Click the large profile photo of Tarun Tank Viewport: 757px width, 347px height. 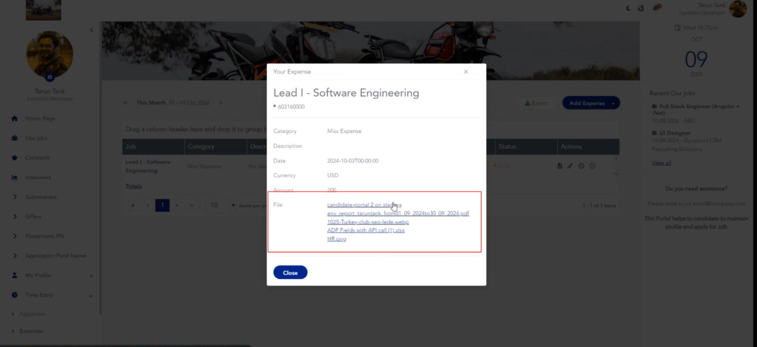click(x=50, y=54)
